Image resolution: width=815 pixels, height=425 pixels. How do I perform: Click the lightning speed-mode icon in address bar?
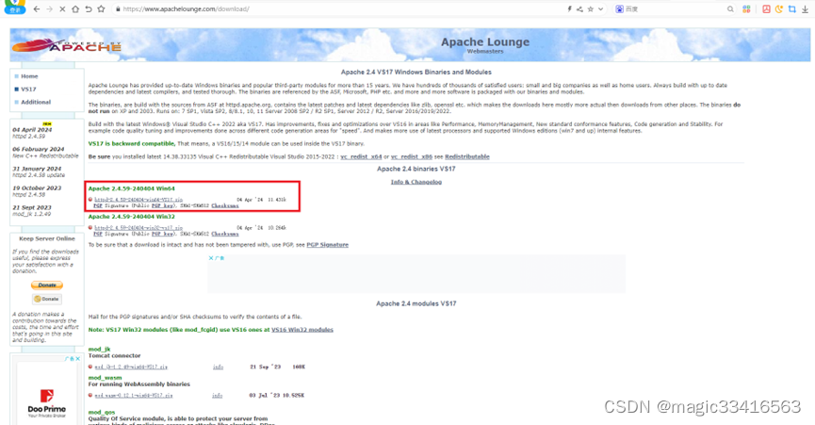coord(570,8)
